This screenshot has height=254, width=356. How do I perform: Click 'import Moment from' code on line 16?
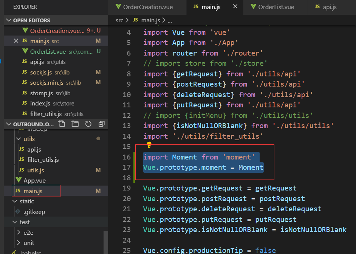(x=181, y=157)
